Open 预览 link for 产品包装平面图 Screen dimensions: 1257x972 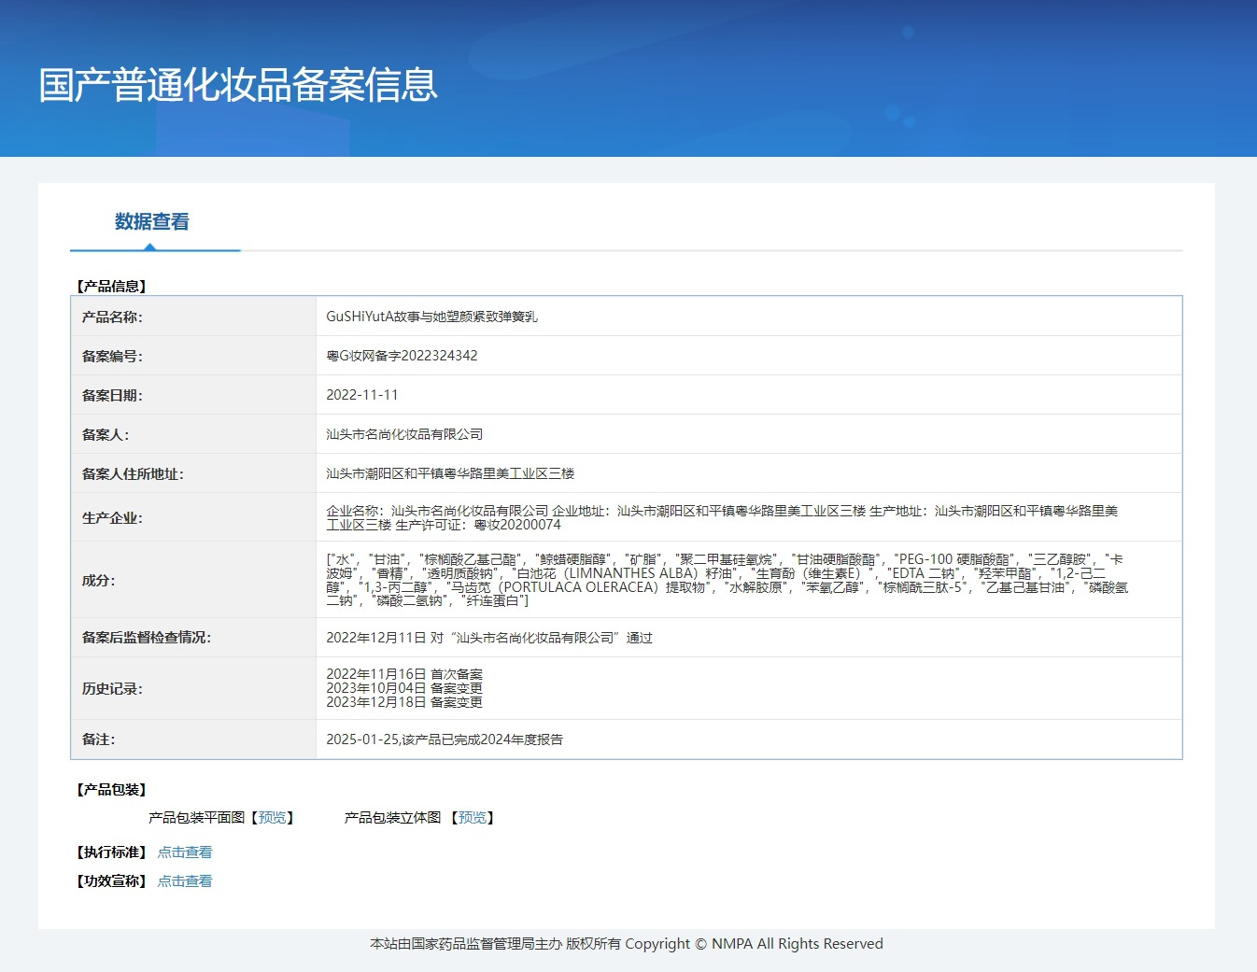[x=273, y=818]
